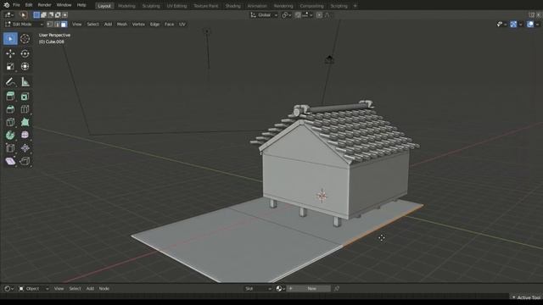Select the Bevel tool
This screenshot has width=543, height=305.
[10, 109]
